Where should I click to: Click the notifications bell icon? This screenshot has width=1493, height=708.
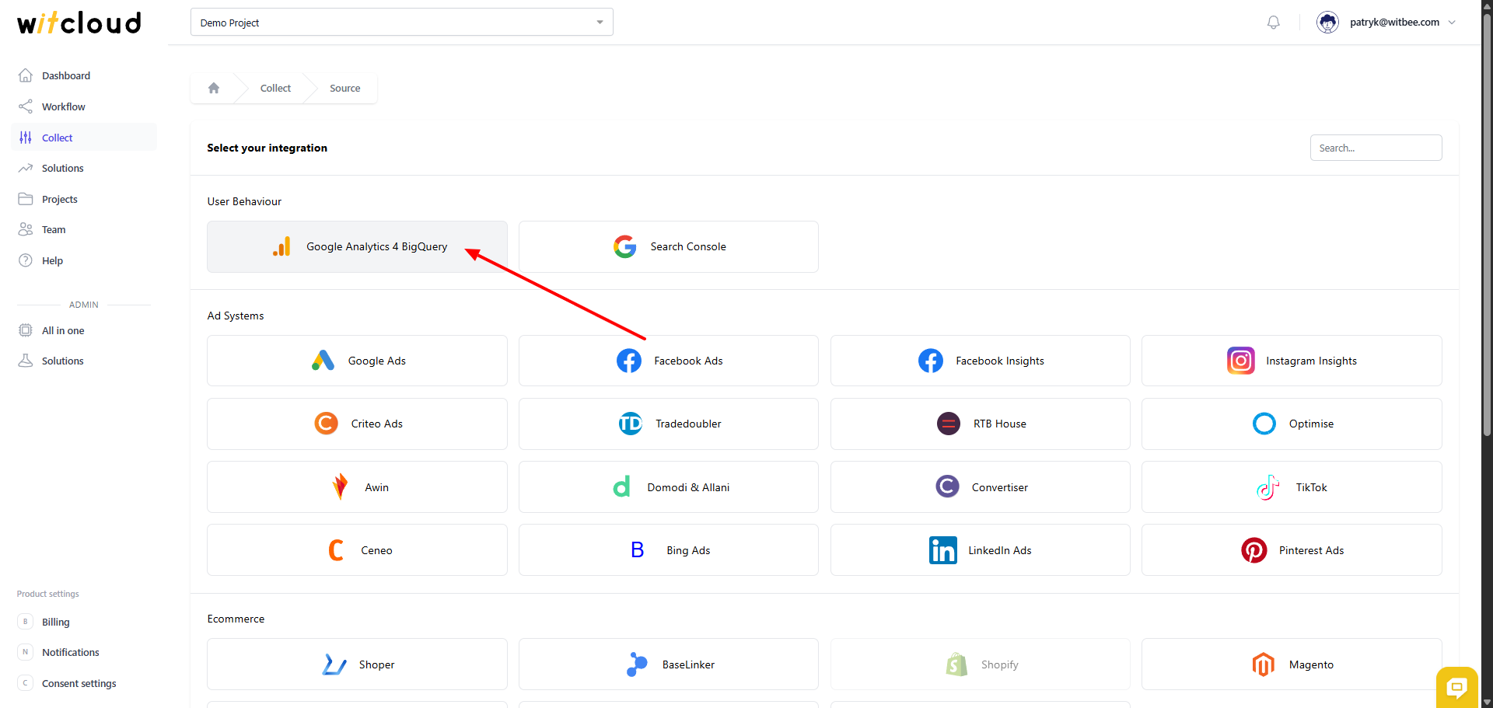tap(1273, 23)
